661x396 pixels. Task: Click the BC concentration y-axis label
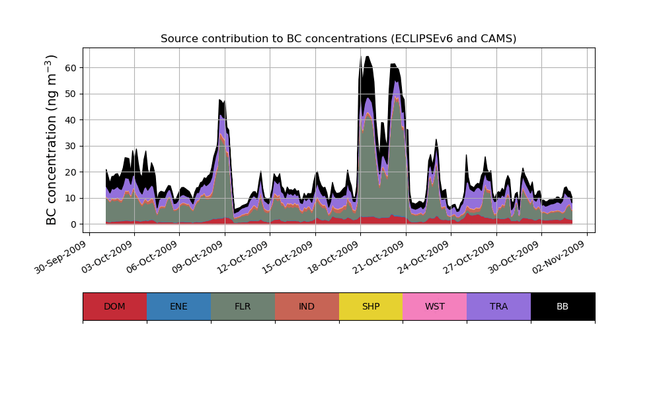[x=52, y=140]
